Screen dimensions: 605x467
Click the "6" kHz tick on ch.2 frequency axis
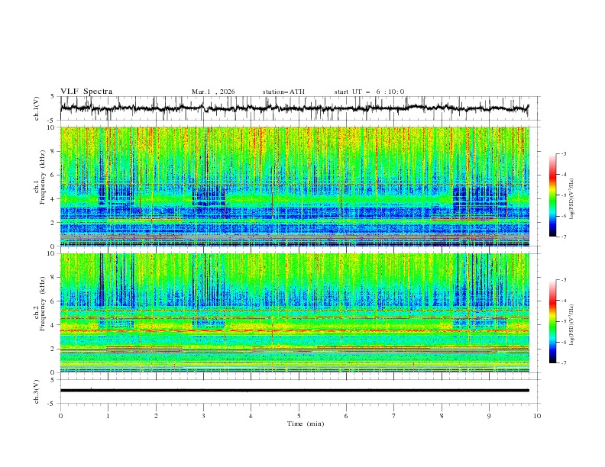pyautogui.click(x=53, y=301)
